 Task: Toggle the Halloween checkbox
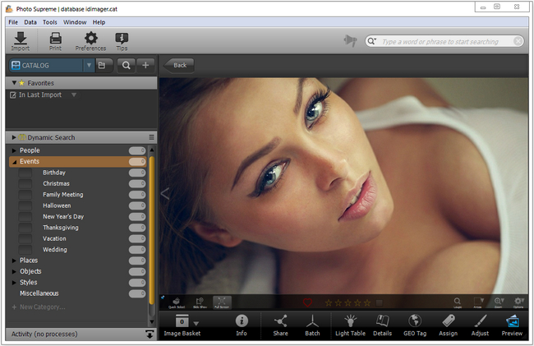(x=25, y=205)
